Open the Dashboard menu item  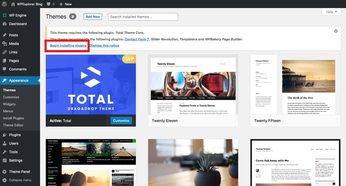coord(18,24)
